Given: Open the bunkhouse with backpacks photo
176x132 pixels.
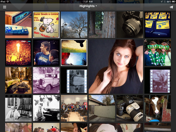Looking at the screenshot, I should tap(18, 80).
